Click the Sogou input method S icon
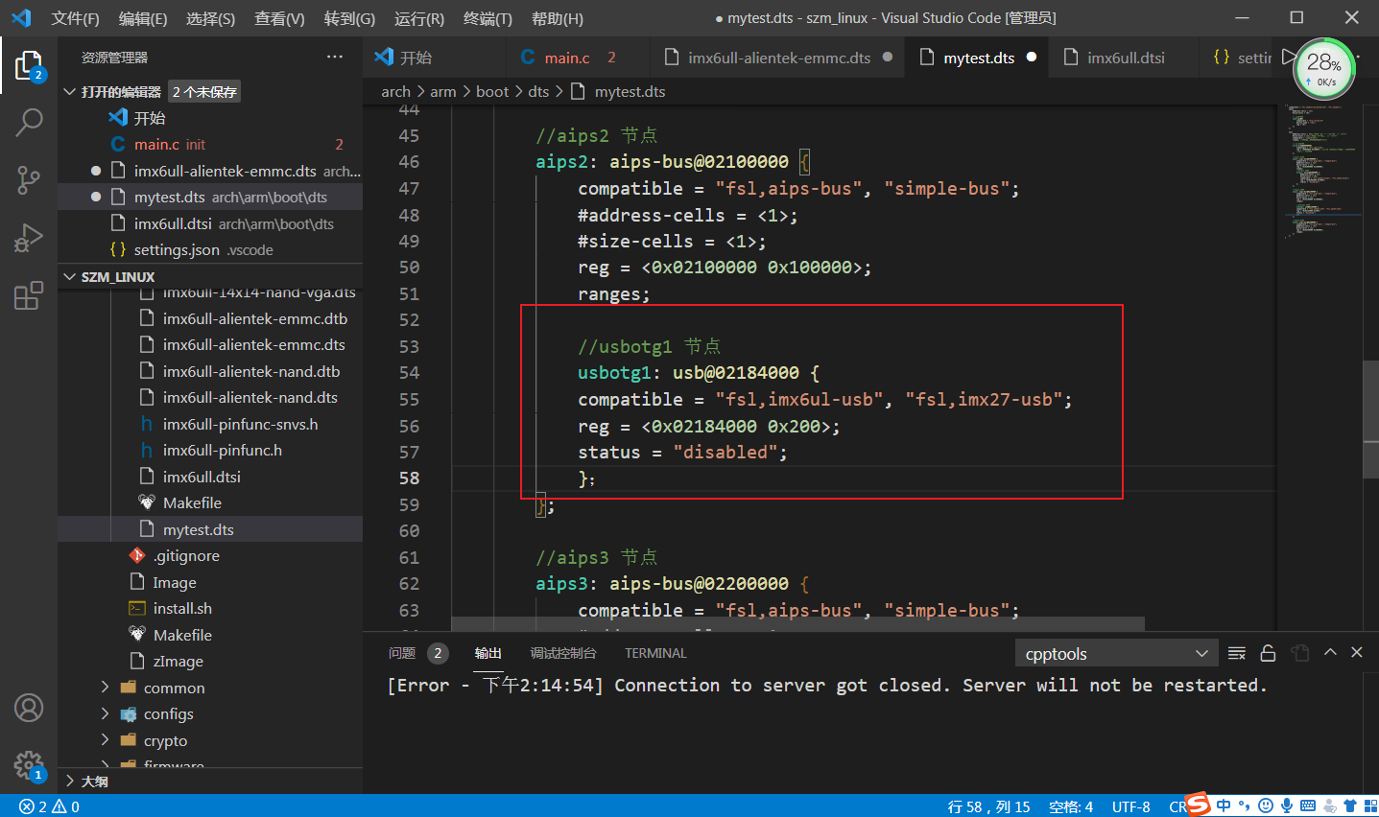 (1198, 805)
